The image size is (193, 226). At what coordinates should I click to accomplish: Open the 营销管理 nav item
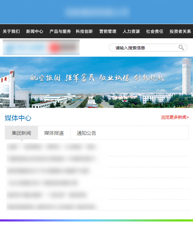coord(108,31)
